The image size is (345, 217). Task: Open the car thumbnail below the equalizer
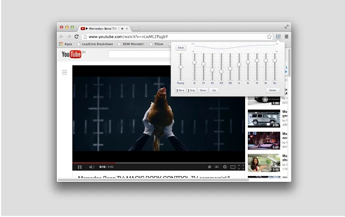point(264,101)
